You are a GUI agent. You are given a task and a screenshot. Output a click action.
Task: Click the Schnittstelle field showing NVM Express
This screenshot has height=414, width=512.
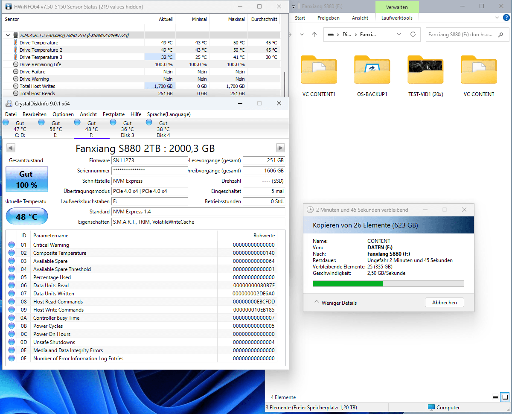[x=149, y=181]
